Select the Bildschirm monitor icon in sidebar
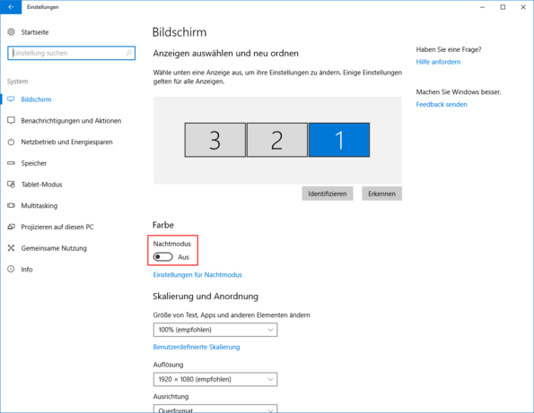This screenshot has width=534, height=413. pos(12,99)
